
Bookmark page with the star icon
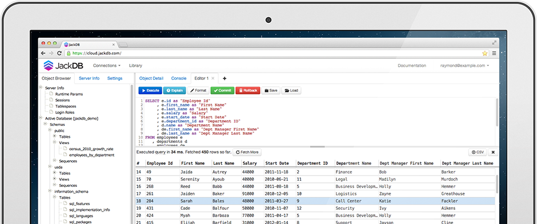tap(484, 53)
